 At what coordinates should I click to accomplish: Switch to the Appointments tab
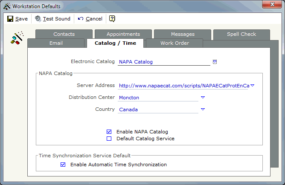(x=123, y=34)
